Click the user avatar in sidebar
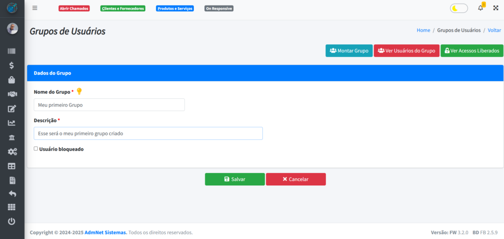 pos(12,29)
